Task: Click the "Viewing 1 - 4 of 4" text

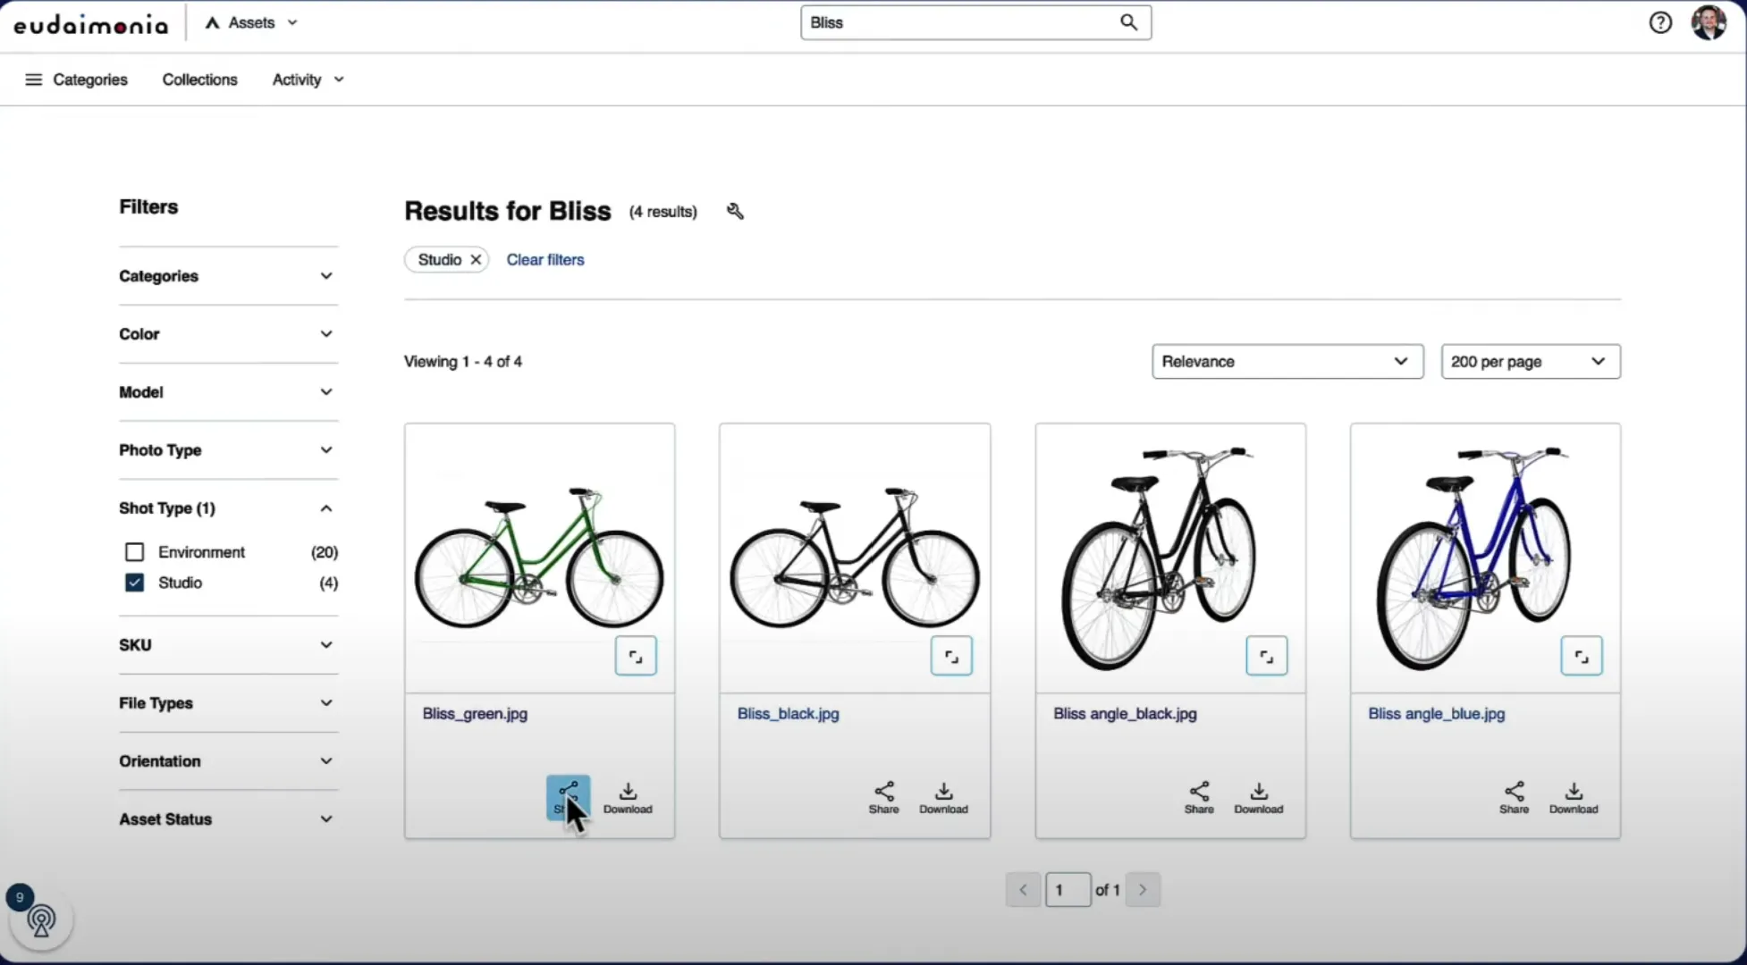Action: pyautogui.click(x=463, y=362)
